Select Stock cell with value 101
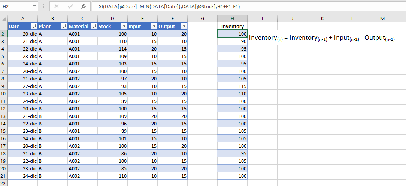Image resolution: width=406 pixels, height=186 pixels. click(x=112, y=139)
